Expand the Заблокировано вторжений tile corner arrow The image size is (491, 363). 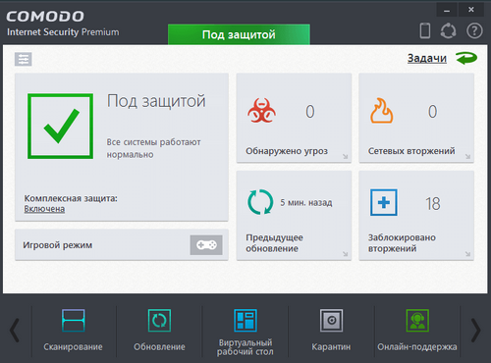tap(467, 254)
